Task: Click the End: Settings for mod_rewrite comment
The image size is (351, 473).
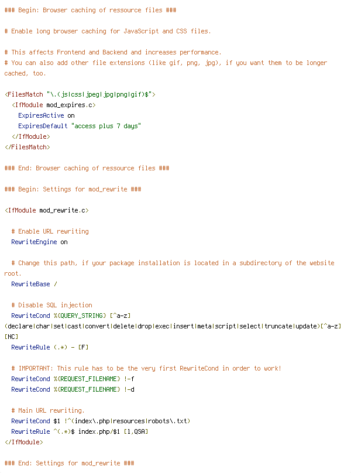Action: (70, 464)
